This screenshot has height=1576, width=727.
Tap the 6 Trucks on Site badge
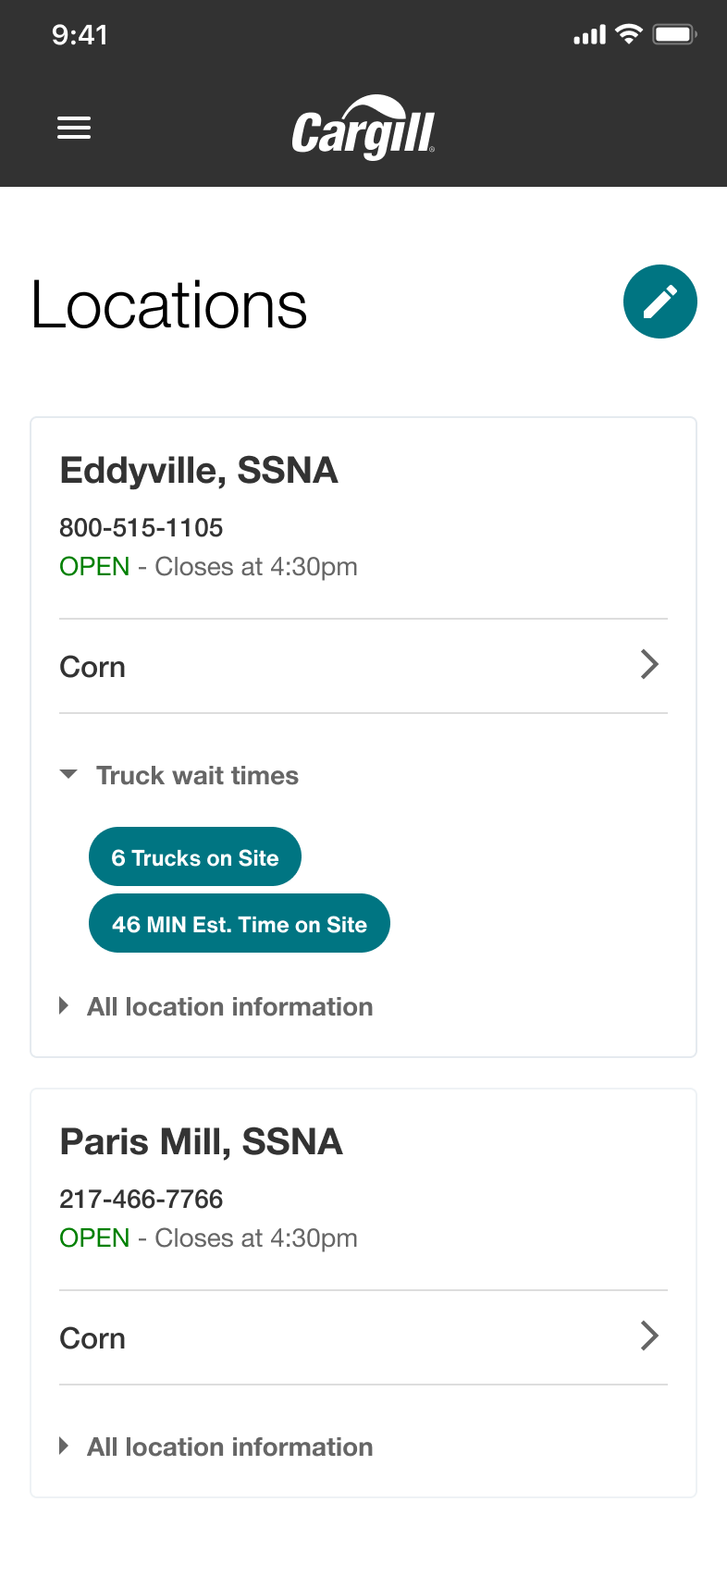click(x=195, y=856)
